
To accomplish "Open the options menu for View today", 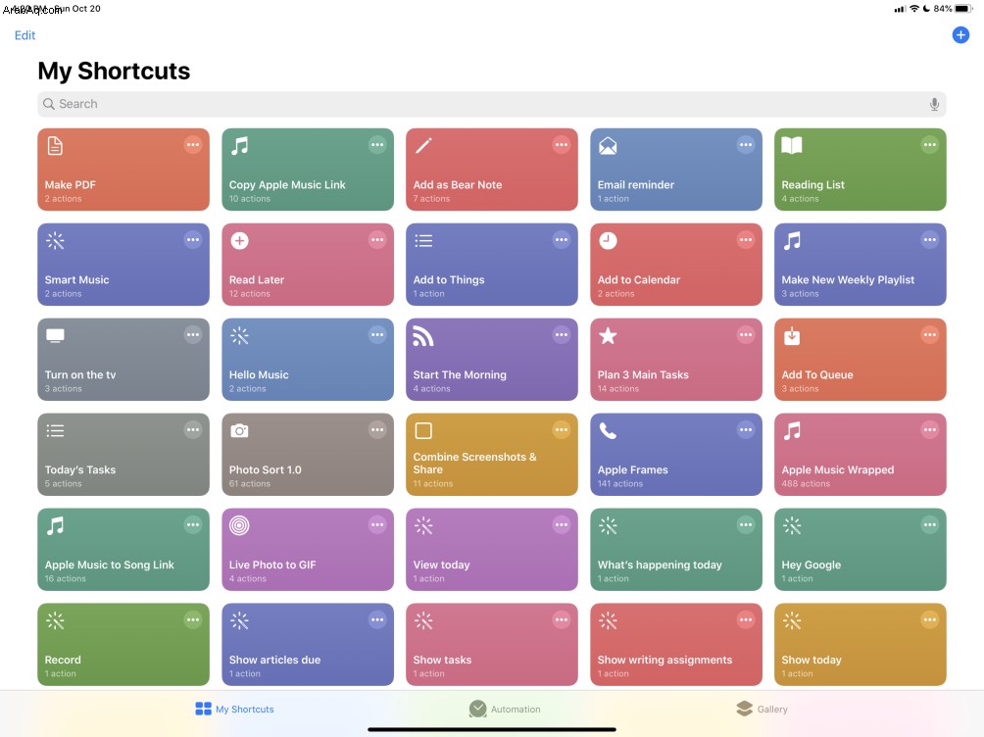I will 561,524.
